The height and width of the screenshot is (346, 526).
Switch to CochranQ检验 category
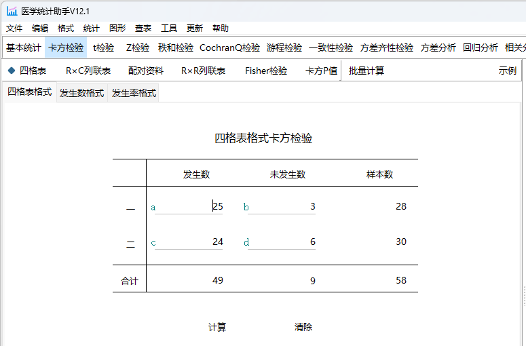tap(230, 47)
